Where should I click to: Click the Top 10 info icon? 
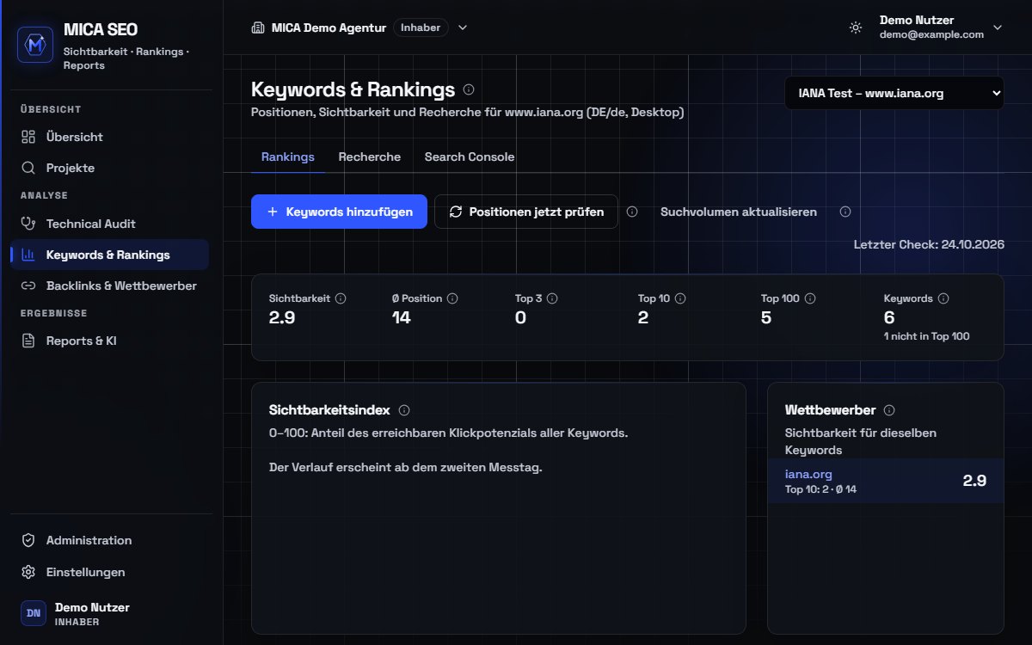point(680,298)
